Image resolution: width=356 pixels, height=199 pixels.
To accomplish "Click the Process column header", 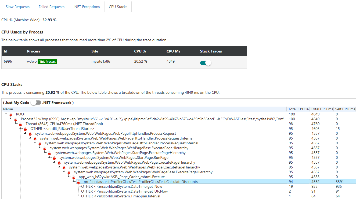I will [34, 51].
